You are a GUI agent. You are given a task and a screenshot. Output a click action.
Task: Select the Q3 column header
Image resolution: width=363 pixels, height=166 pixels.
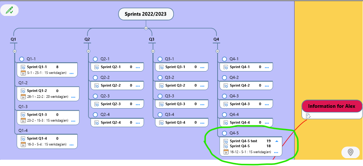coord(152,39)
